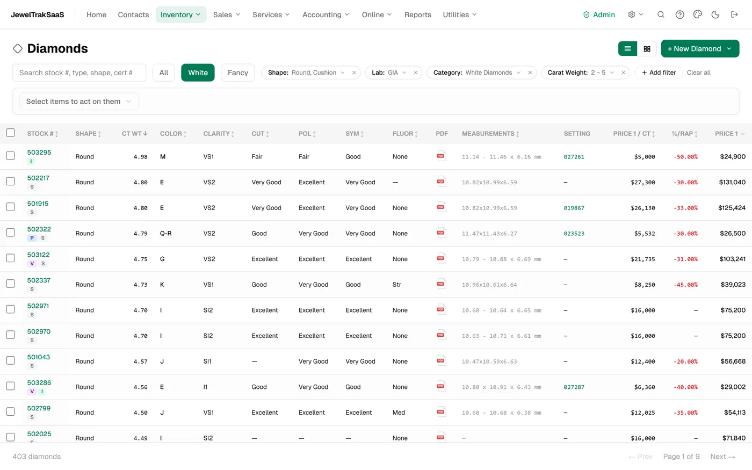Open PDF for stock 502217
The image size is (752, 470).
tap(441, 182)
